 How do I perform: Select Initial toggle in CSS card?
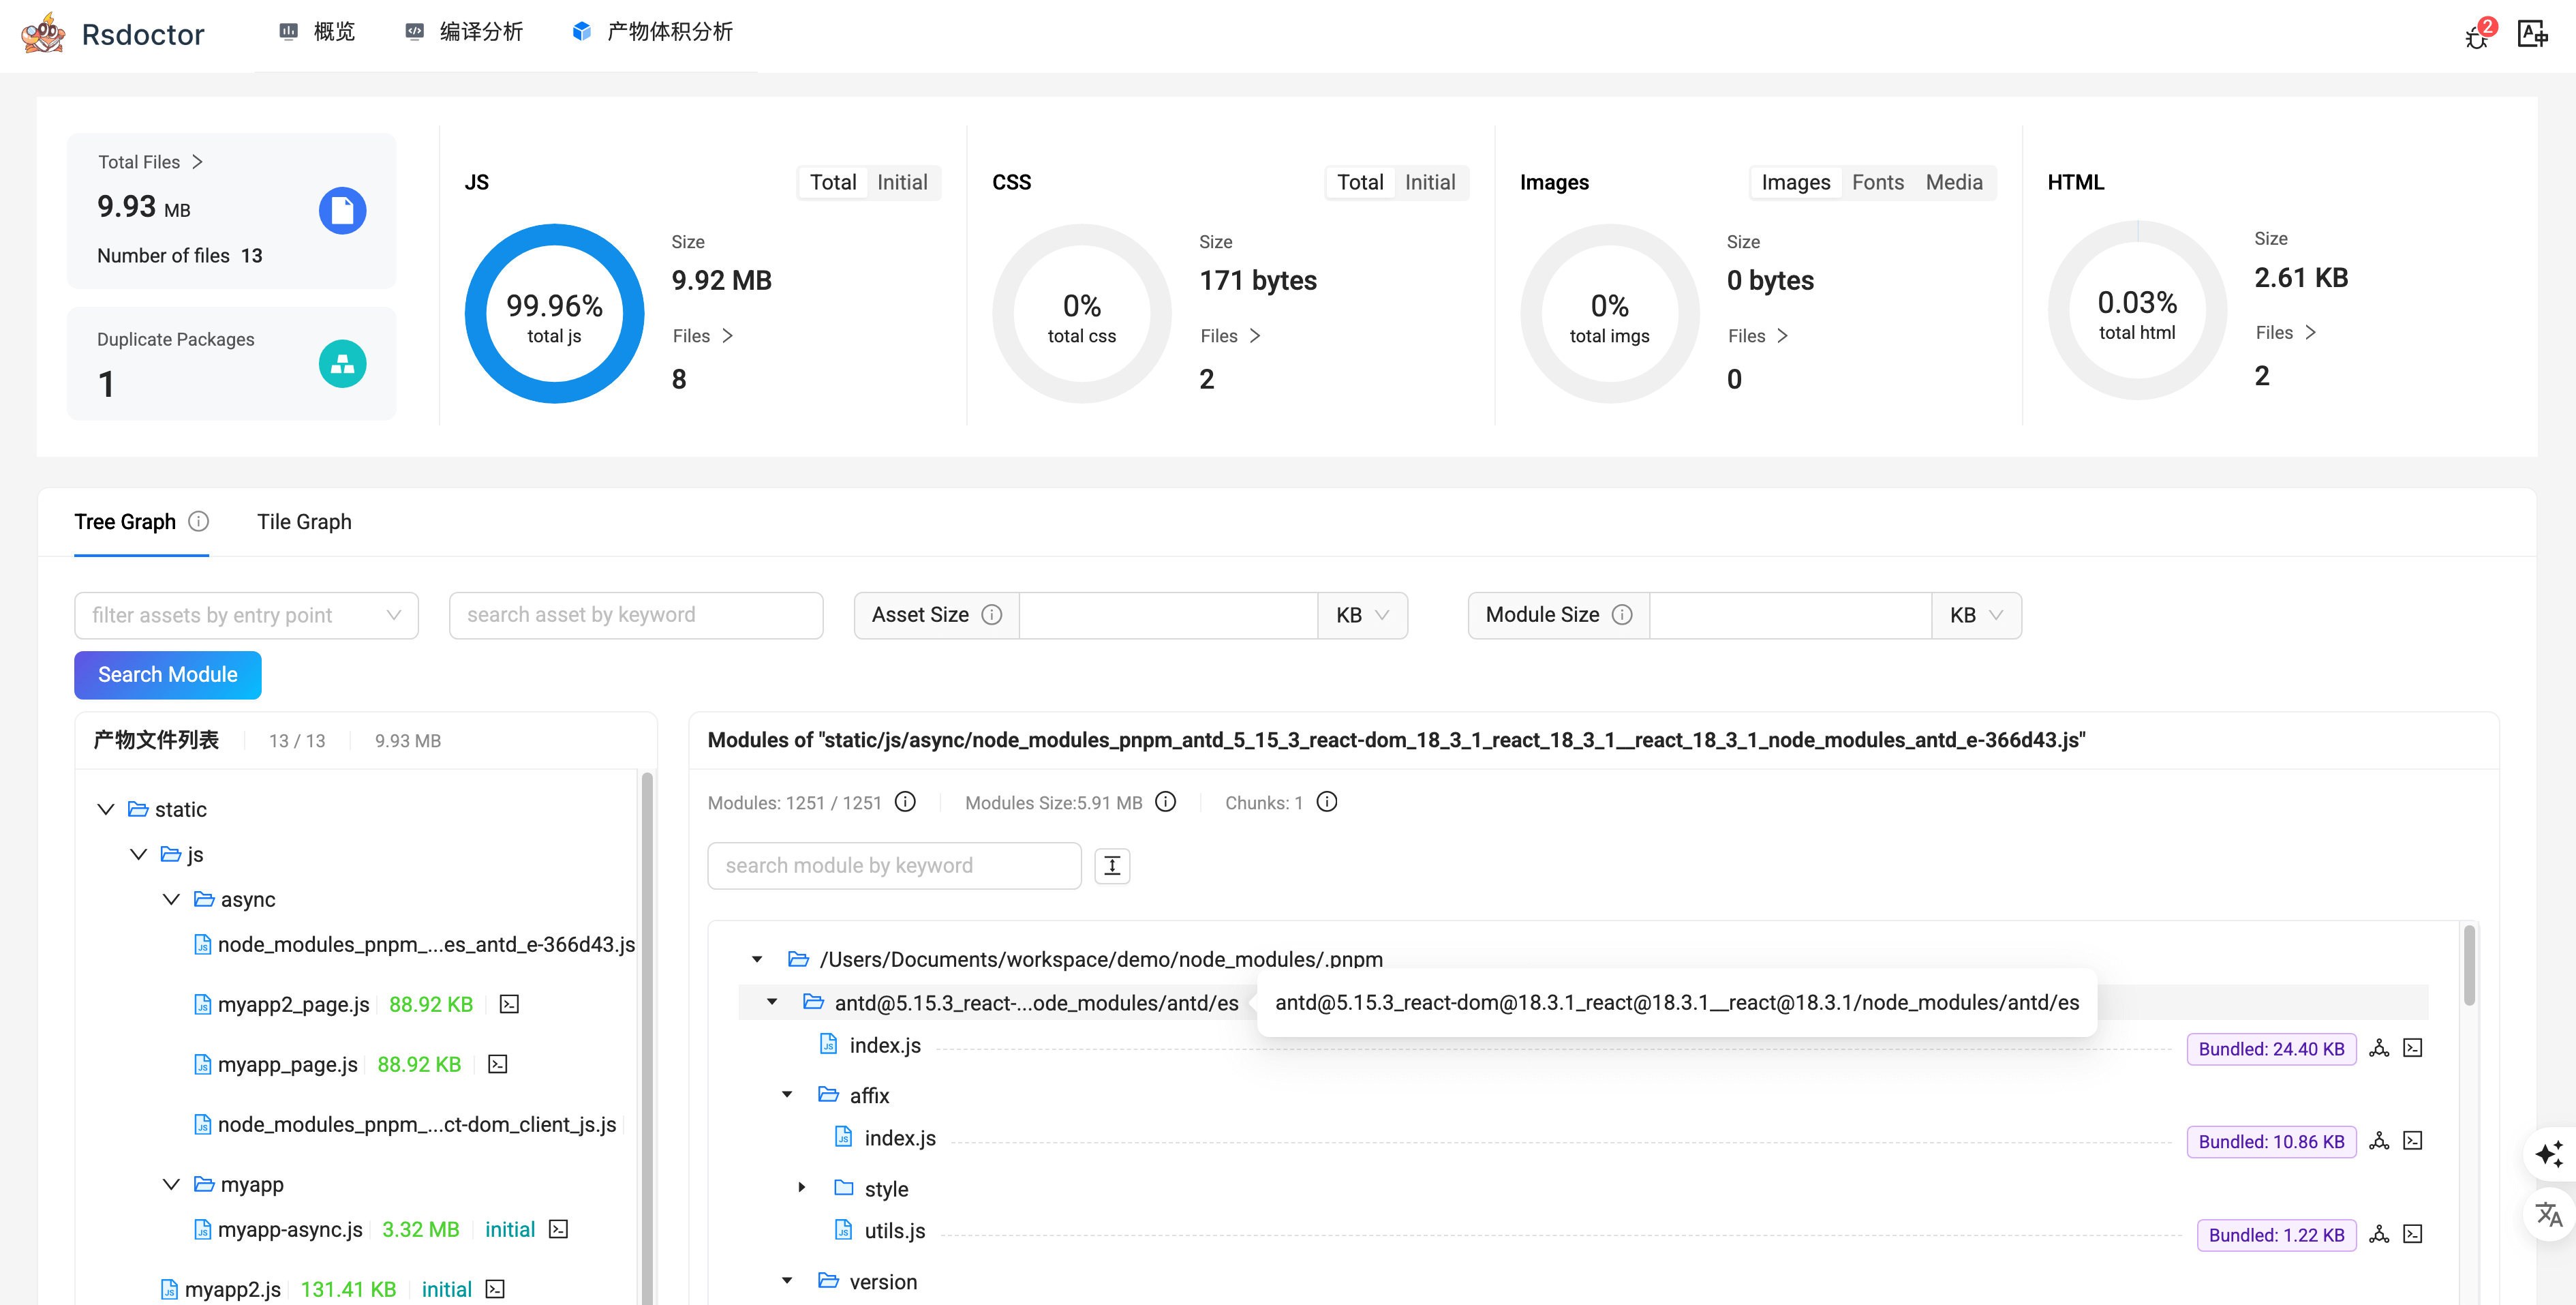pos(1430,182)
